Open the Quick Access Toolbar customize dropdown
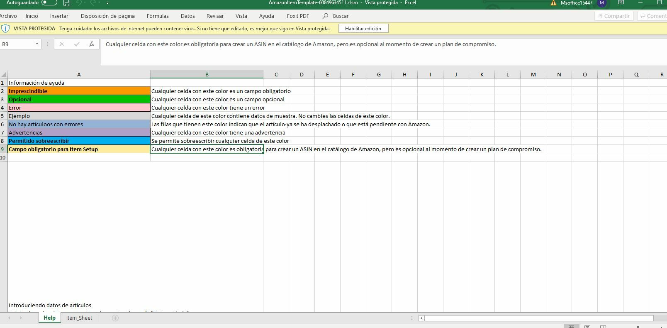This screenshot has width=667, height=328. pos(108,2)
